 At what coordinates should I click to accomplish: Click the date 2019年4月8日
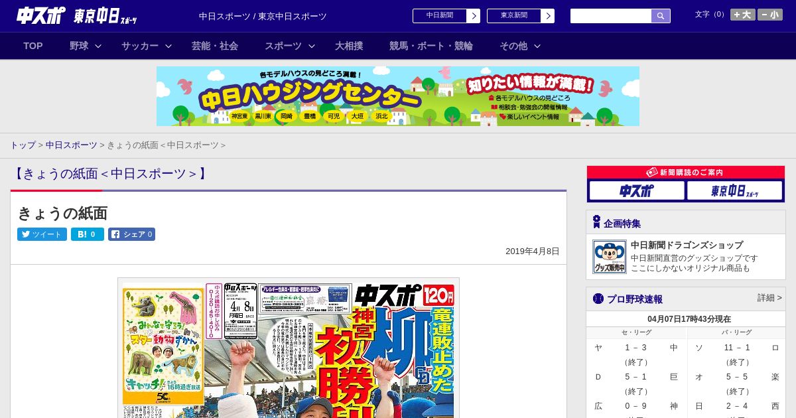point(533,251)
